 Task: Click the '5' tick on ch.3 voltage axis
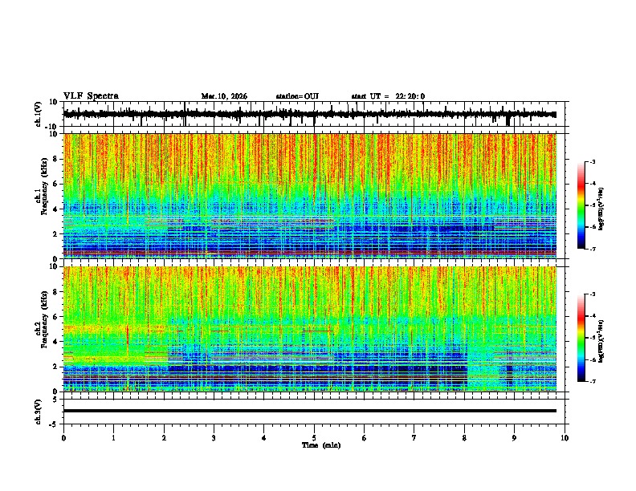55,399
